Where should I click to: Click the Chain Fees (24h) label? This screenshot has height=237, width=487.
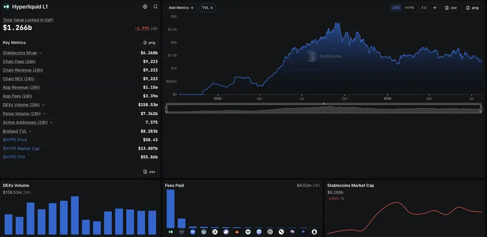pyautogui.click(x=19, y=62)
